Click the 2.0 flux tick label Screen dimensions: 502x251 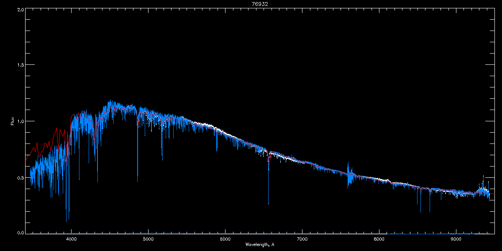[20, 9]
